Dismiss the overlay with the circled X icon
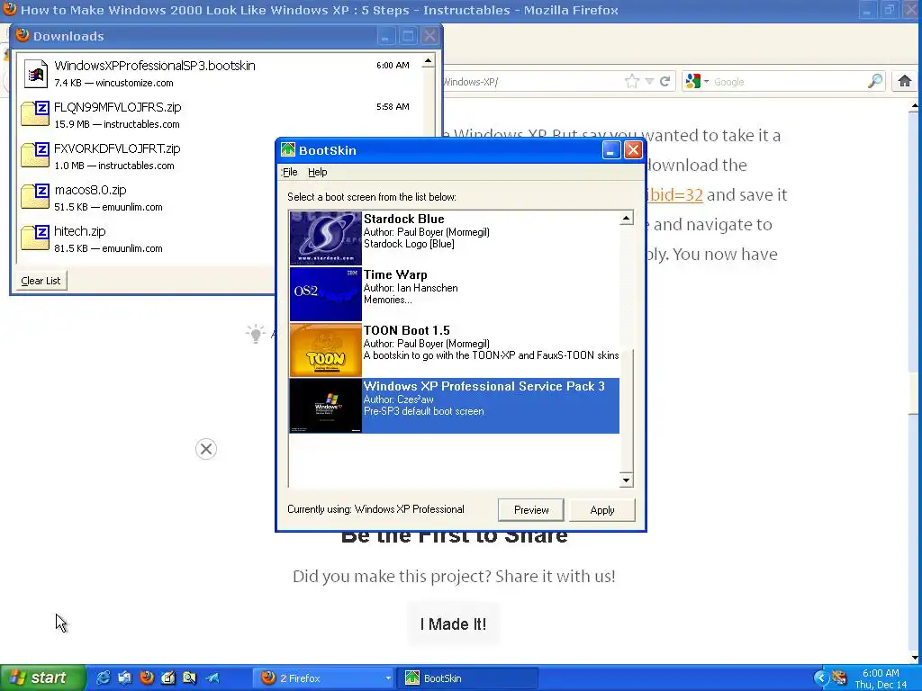The image size is (922, 691). point(206,450)
